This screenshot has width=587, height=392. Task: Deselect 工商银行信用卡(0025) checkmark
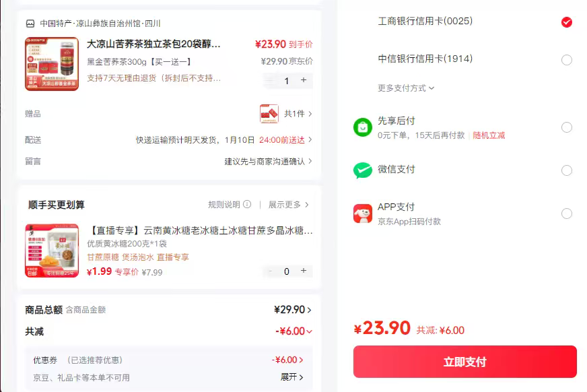pos(567,22)
